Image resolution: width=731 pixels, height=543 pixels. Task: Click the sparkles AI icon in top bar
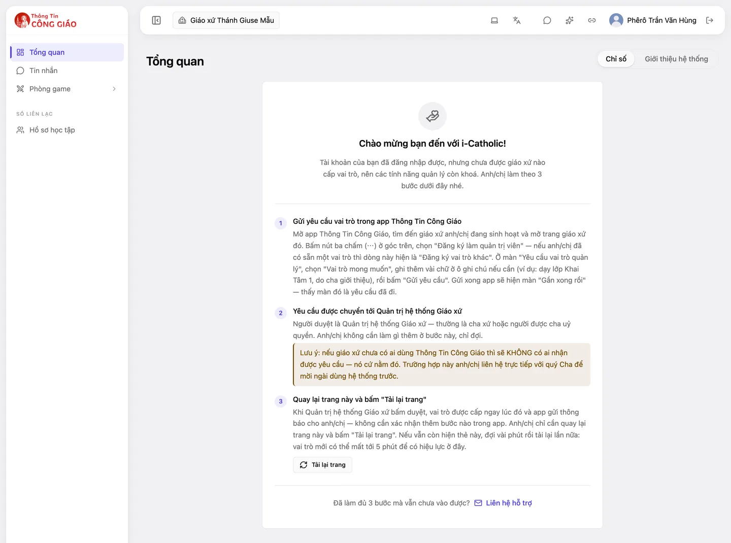coord(570,20)
